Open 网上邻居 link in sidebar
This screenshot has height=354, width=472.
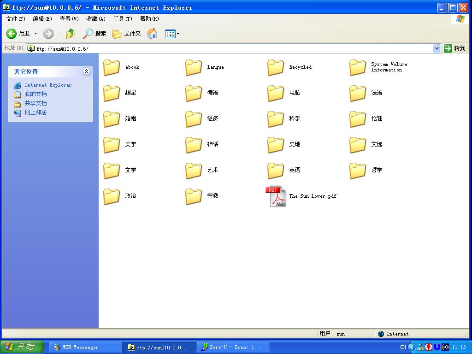35,112
